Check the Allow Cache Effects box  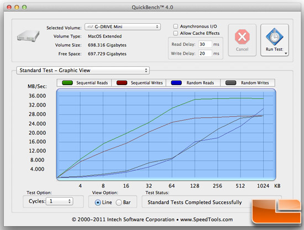pos(175,33)
